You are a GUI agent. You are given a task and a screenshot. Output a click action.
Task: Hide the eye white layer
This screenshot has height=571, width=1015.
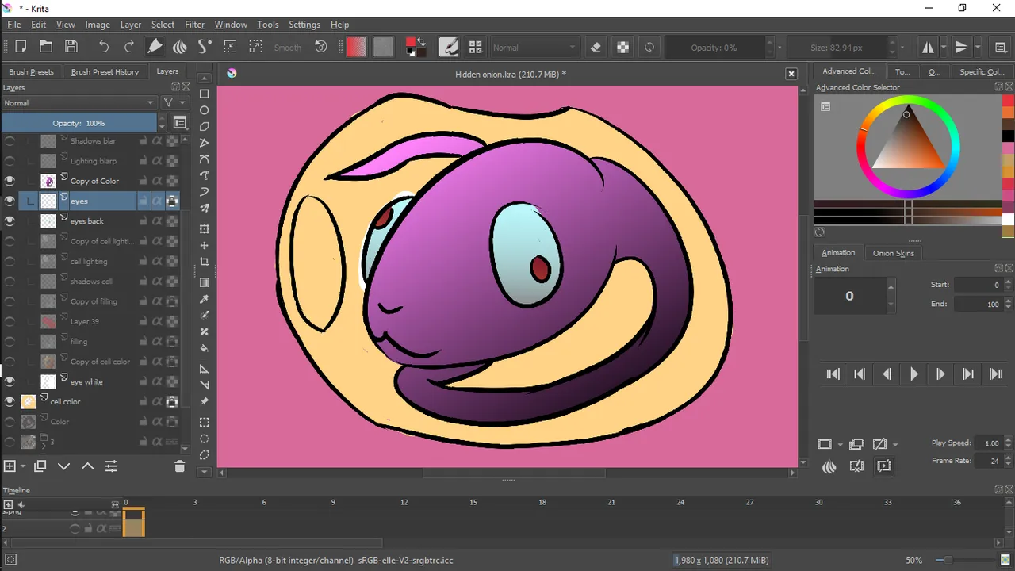coord(10,381)
